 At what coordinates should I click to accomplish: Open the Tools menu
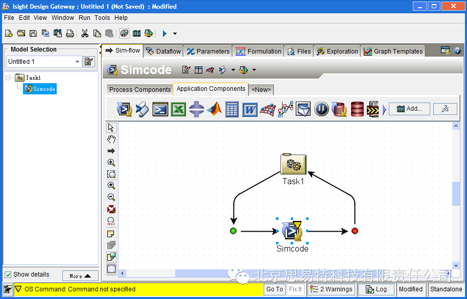pyautogui.click(x=102, y=18)
